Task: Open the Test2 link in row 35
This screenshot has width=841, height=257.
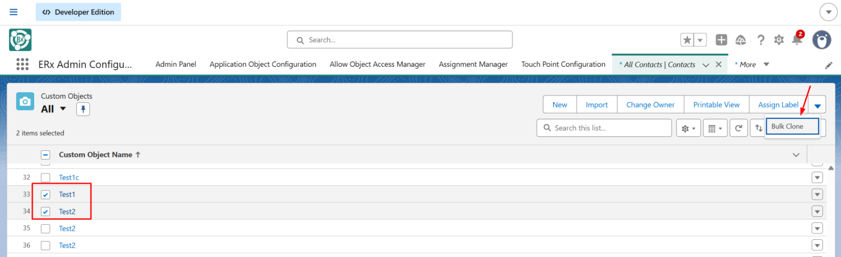Action: tap(67, 228)
